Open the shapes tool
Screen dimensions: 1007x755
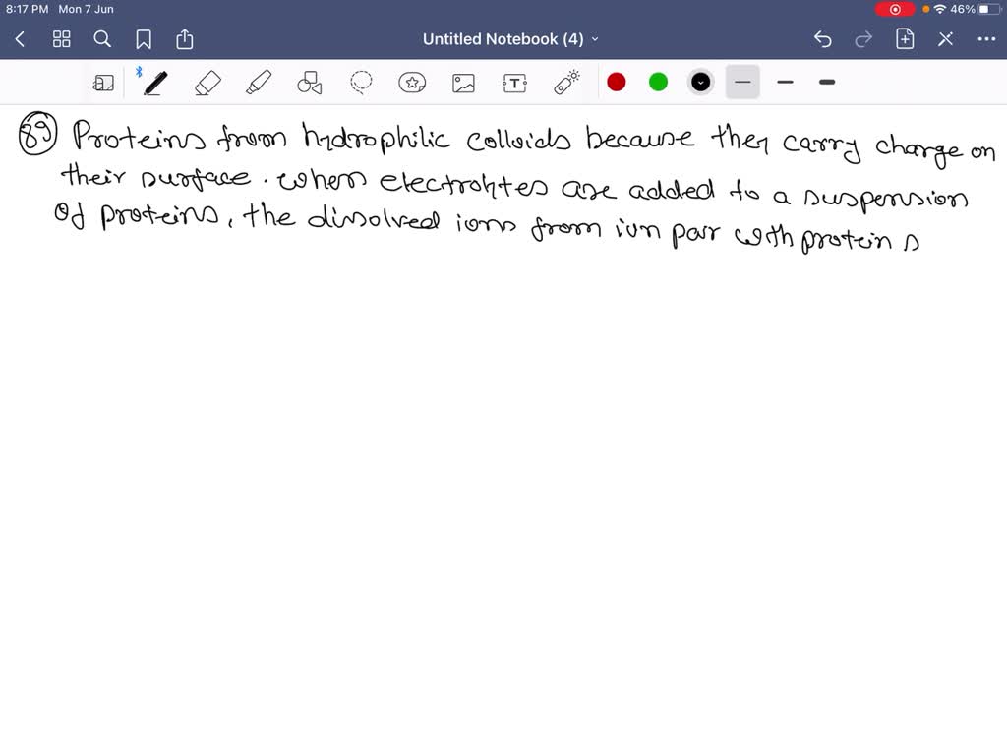(310, 82)
